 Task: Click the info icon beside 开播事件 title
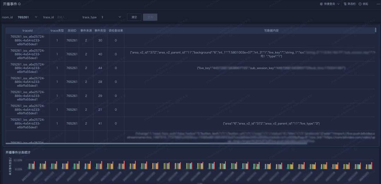click(19, 4)
